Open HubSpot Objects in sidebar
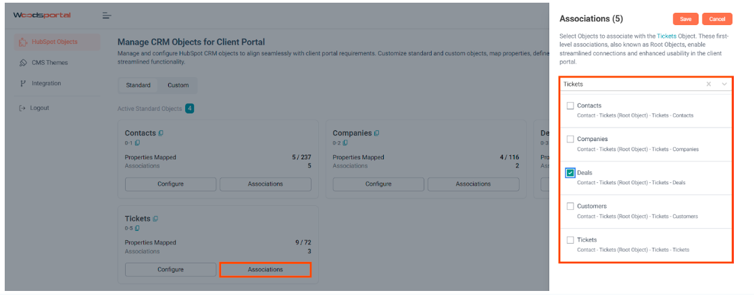This screenshot has height=295, width=754. click(57, 42)
